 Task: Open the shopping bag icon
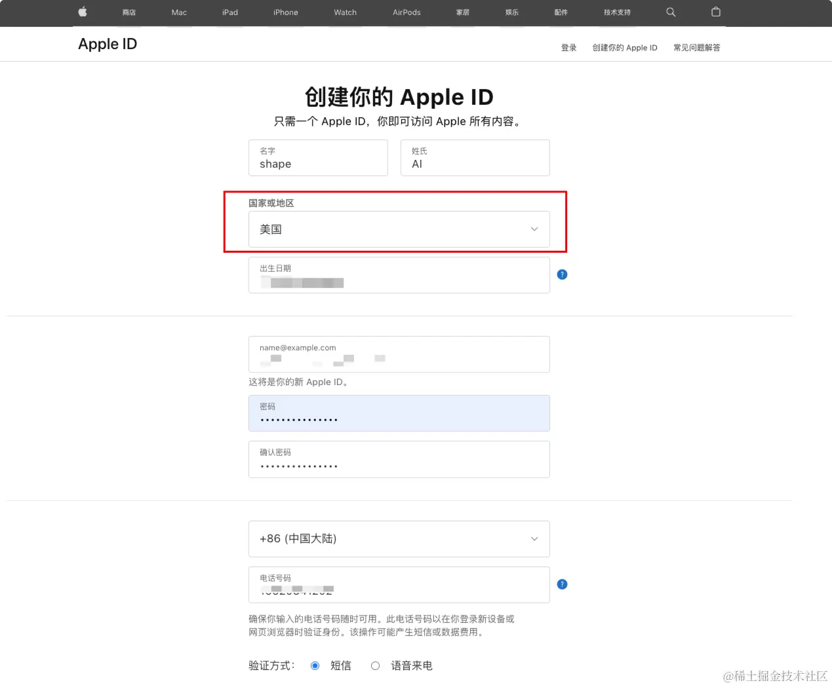tap(716, 12)
